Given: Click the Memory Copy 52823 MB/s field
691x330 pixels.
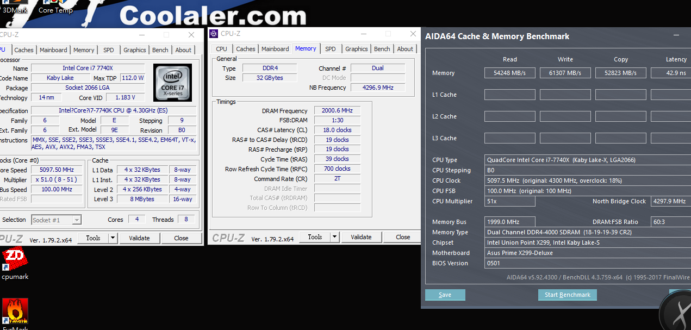Looking at the screenshot, I should click(x=621, y=73).
